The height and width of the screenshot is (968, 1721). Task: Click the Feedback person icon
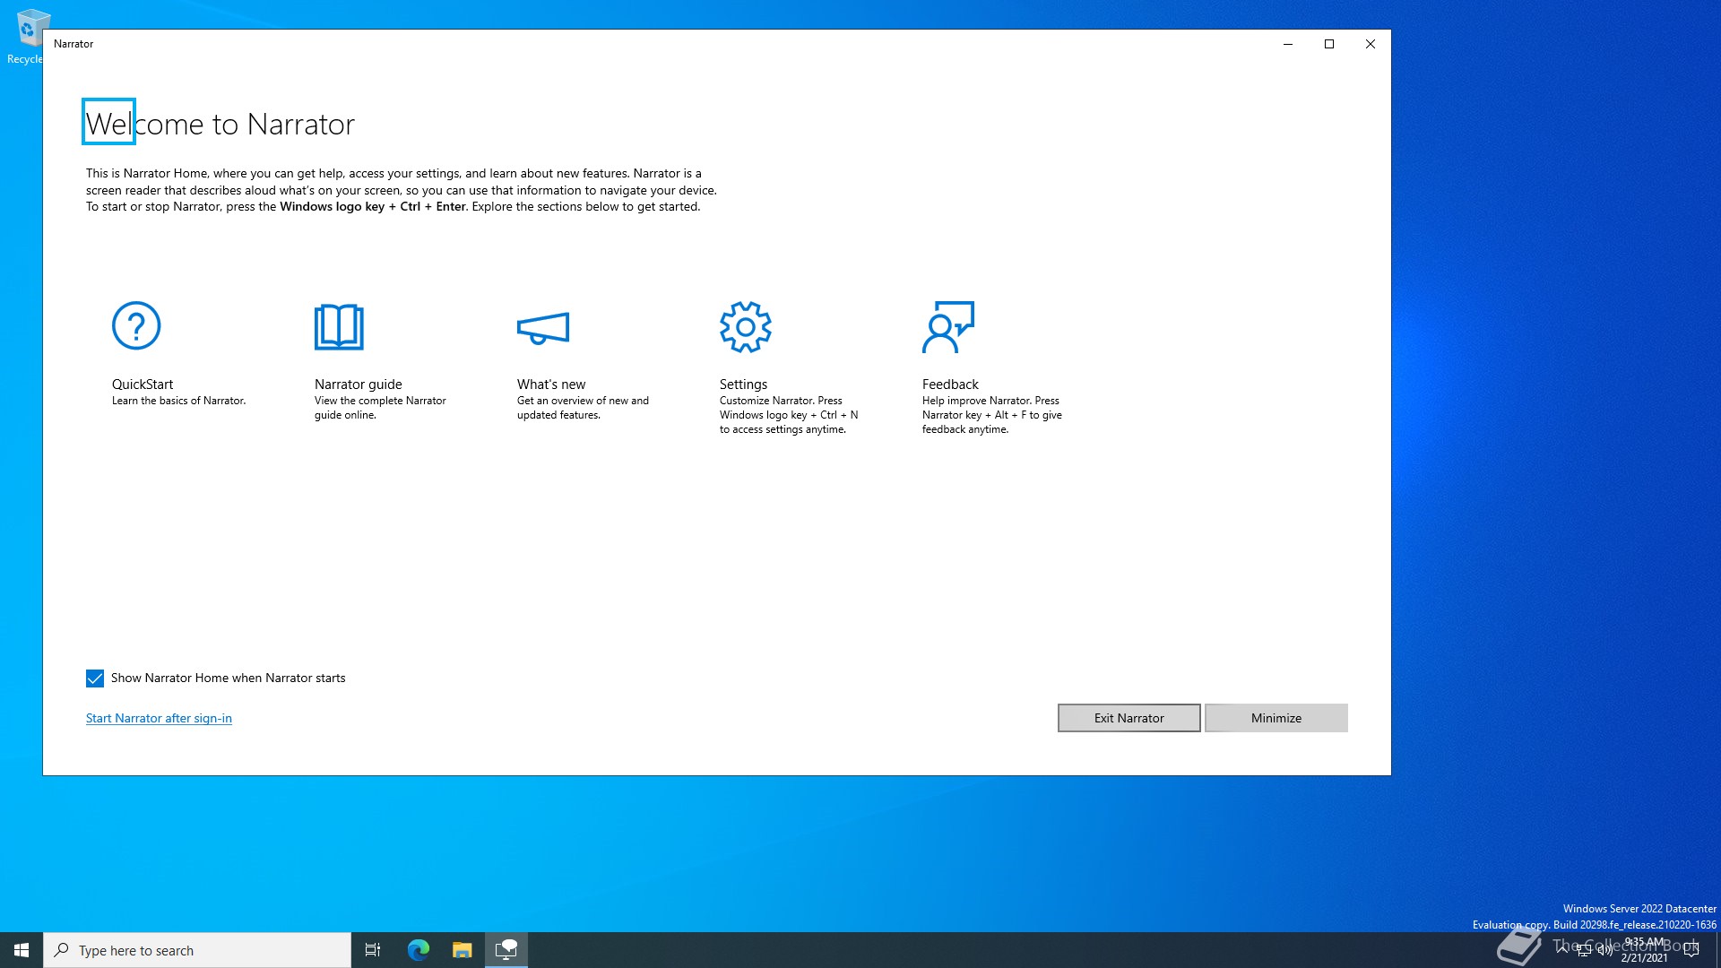click(947, 327)
